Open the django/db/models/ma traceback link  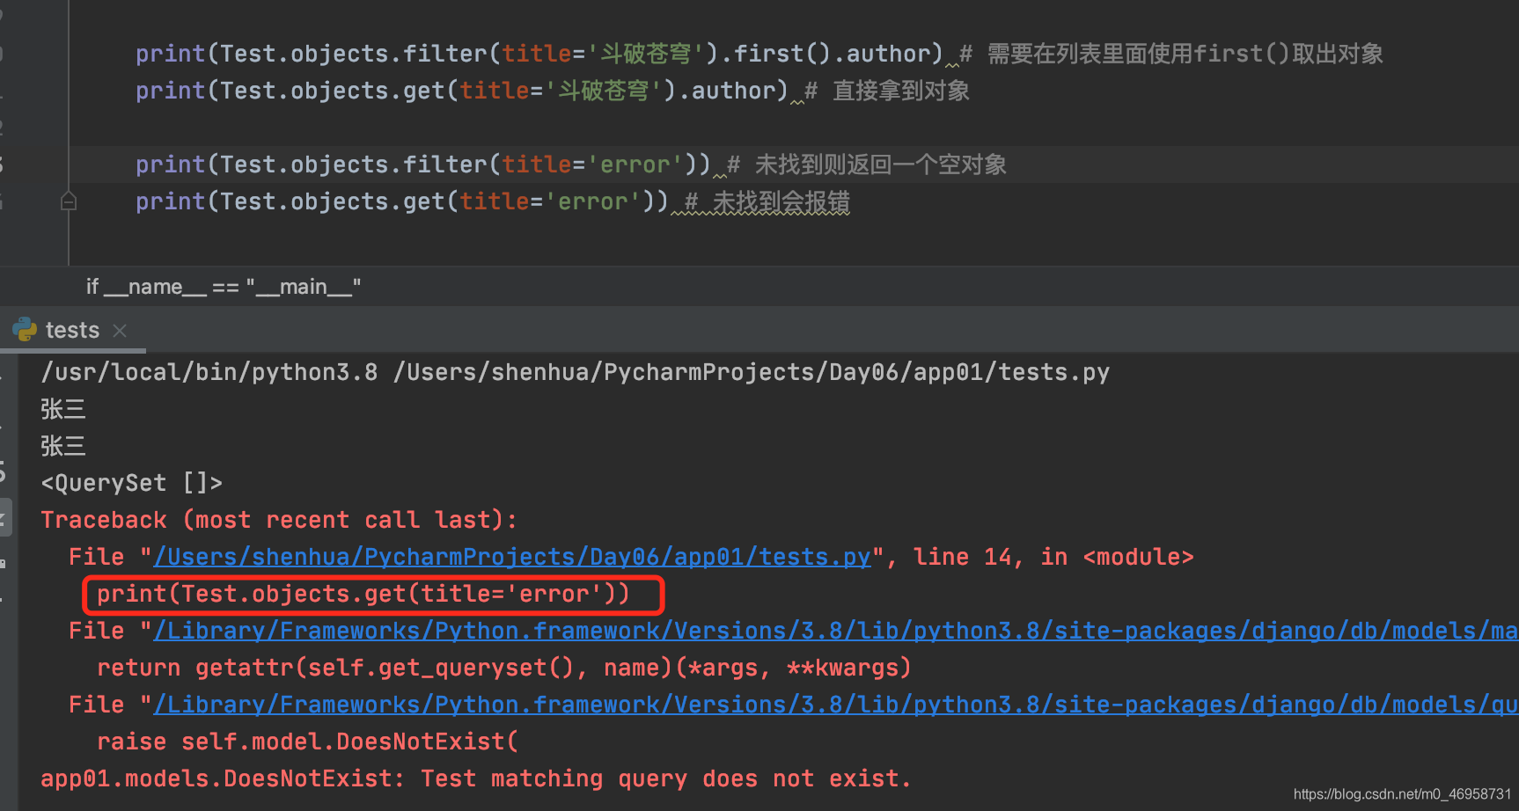point(835,631)
